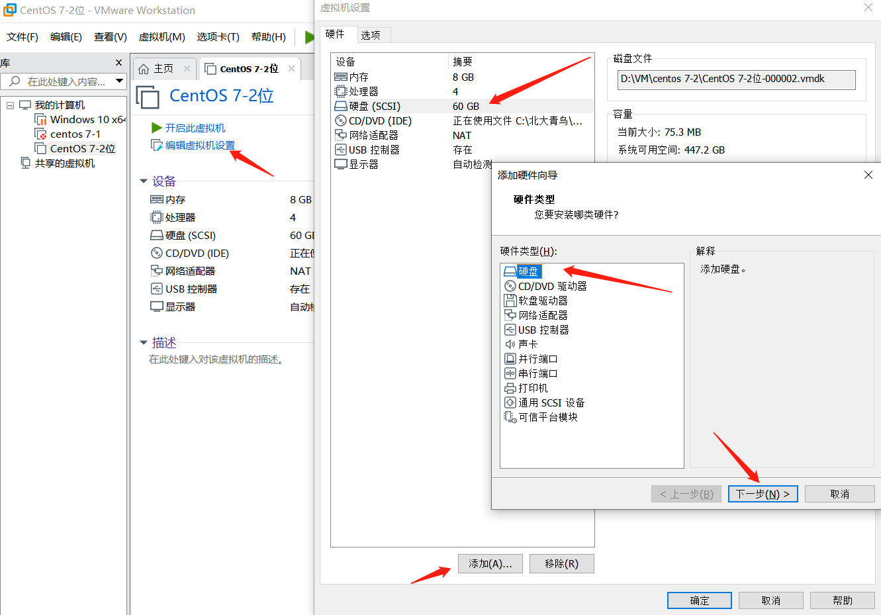Click the 添加(A)... button
881x615 pixels.
[490, 563]
